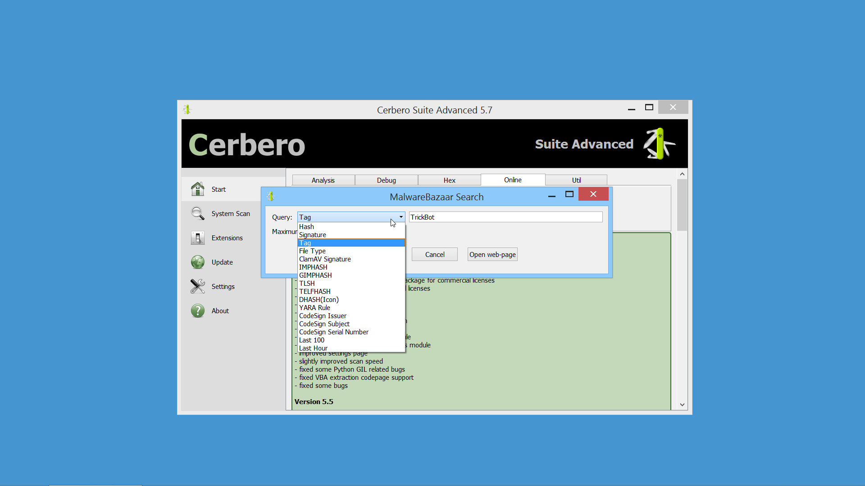Switch to the Debug tab
The width and height of the screenshot is (865, 486).
(386, 180)
